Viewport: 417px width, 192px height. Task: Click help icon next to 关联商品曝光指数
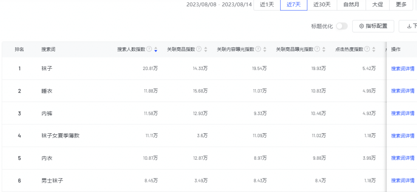[317, 49]
